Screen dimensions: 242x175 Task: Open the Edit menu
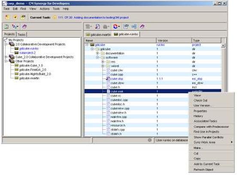pyautogui.click(x=15, y=9)
